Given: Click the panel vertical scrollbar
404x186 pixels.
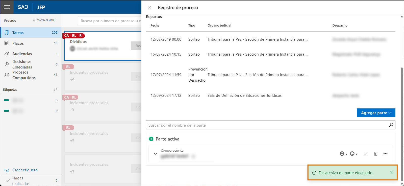Looking at the screenshot, I should (x=402, y=124).
